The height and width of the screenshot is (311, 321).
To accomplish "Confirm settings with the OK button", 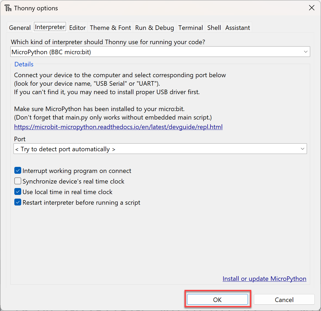I will (217, 300).
